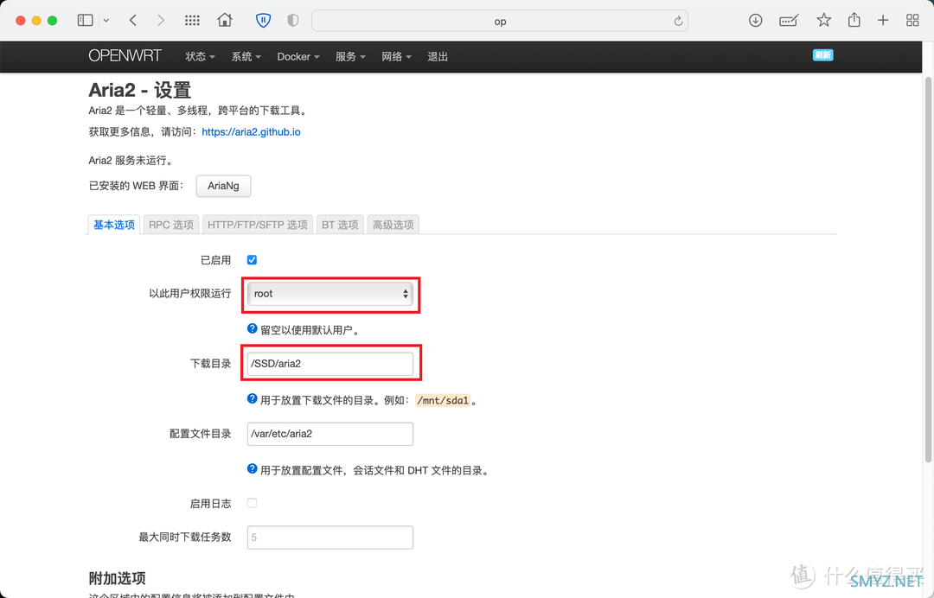Click the OPENWRT logo
Viewport: 934px width, 598px height.
point(125,56)
